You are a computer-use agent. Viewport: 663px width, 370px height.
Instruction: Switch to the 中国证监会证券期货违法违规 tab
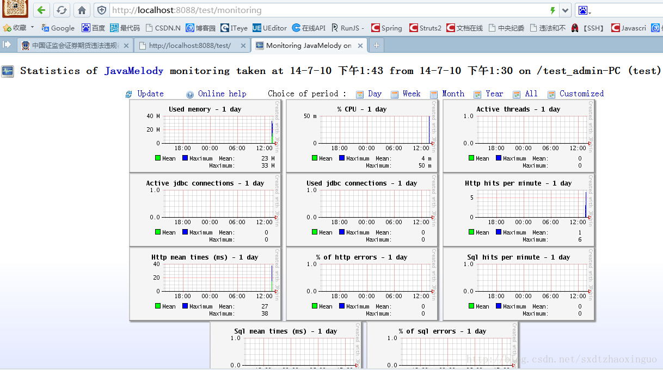pyautogui.click(x=75, y=46)
